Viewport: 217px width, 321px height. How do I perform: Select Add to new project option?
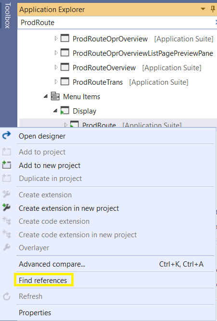point(50,166)
